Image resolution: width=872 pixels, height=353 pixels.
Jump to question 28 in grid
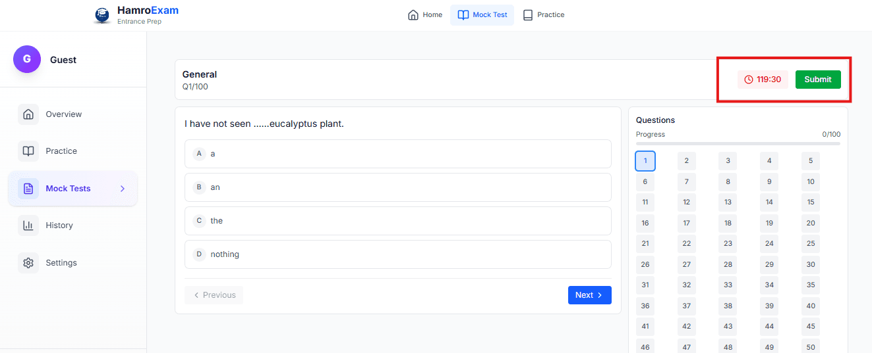(x=728, y=265)
